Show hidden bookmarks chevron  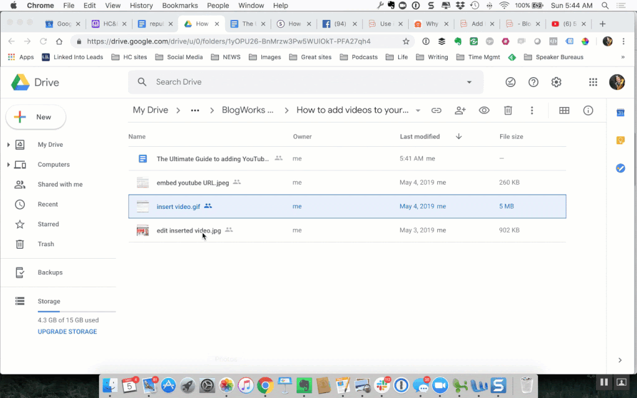click(x=623, y=57)
